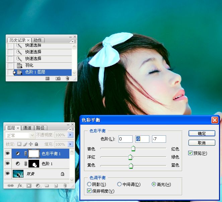
Task: Open the History panel flyout menu
Action: pyautogui.click(x=74, y=41)
